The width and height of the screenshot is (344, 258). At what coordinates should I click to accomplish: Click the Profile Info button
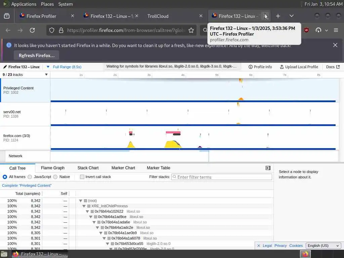click(x=260, y=67)
